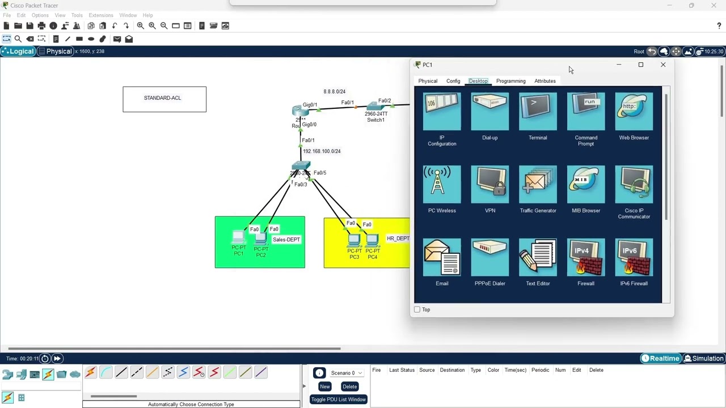Open the Scenario 0 dropdown

point(347,373)
